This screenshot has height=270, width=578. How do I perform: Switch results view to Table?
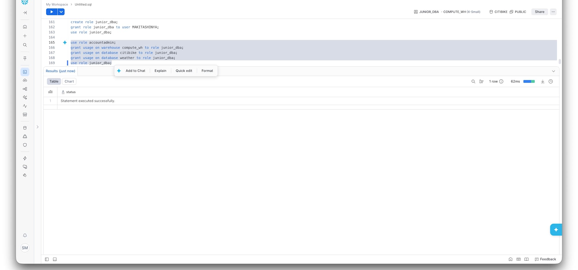click(x=54, y=81)
